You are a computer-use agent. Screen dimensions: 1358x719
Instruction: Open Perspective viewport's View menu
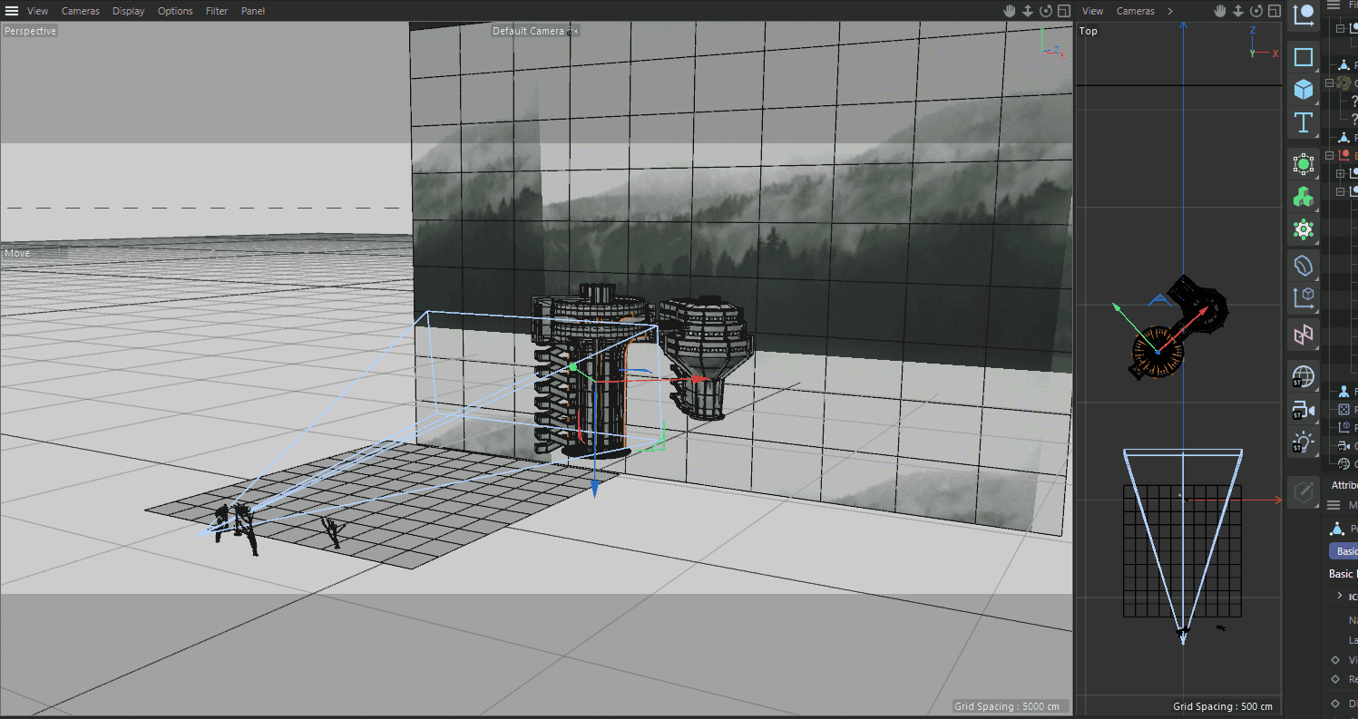(37, 11)
